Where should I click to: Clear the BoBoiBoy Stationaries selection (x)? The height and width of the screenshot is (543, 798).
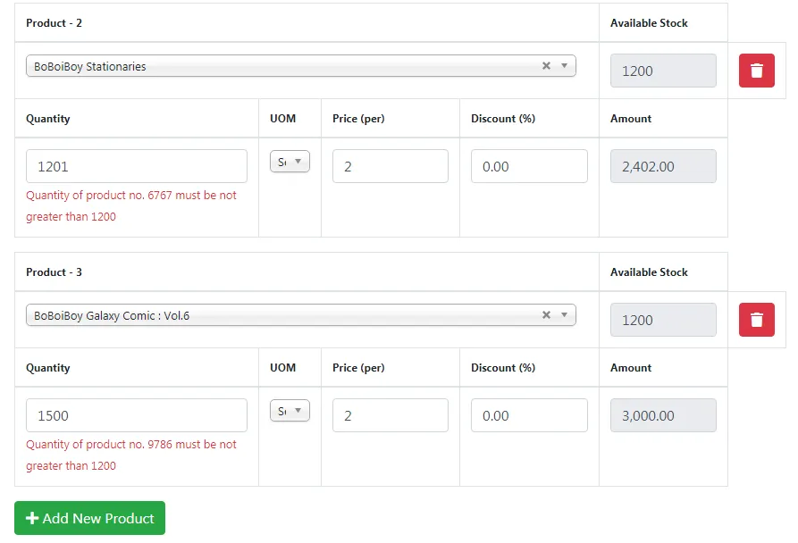(546, 66)
